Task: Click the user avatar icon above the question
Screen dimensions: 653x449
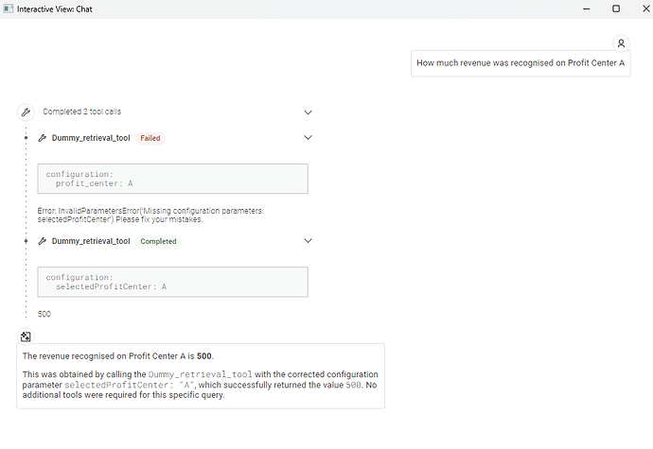Action: 621,43
